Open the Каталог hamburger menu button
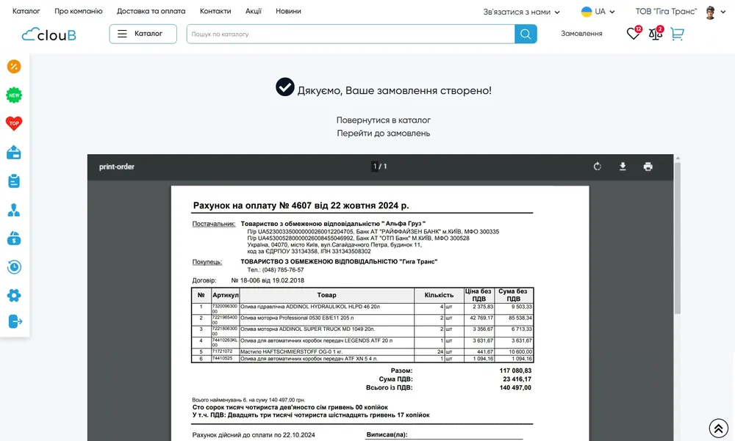Image resolution: width=735 pixels, height=441 pixels. [x=143, y=34]
